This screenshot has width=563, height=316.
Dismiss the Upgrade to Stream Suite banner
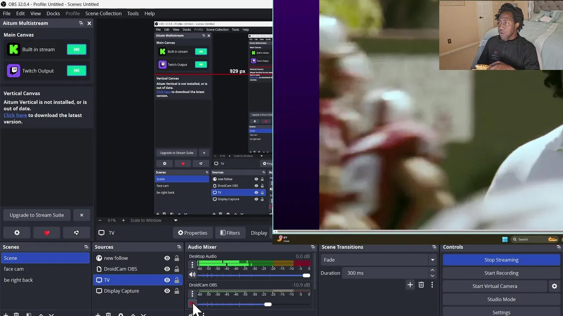point(81,215)
